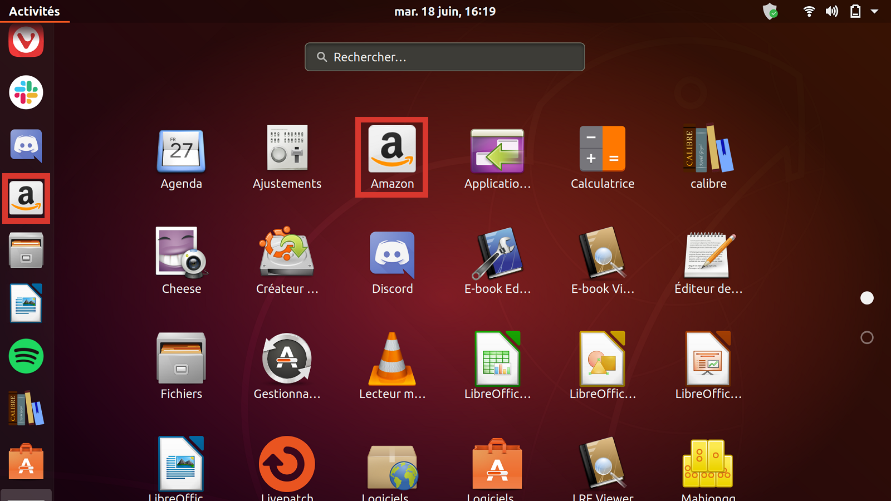Open Spotify from the dock
Screen dimensions: 891x501
click(26, 357)
